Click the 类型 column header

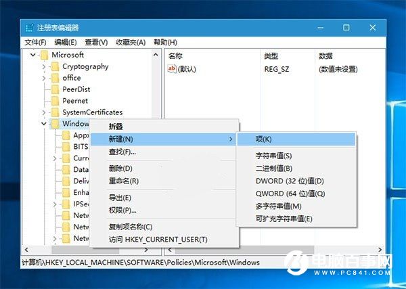pyautogui.click(x=271, y=55)
